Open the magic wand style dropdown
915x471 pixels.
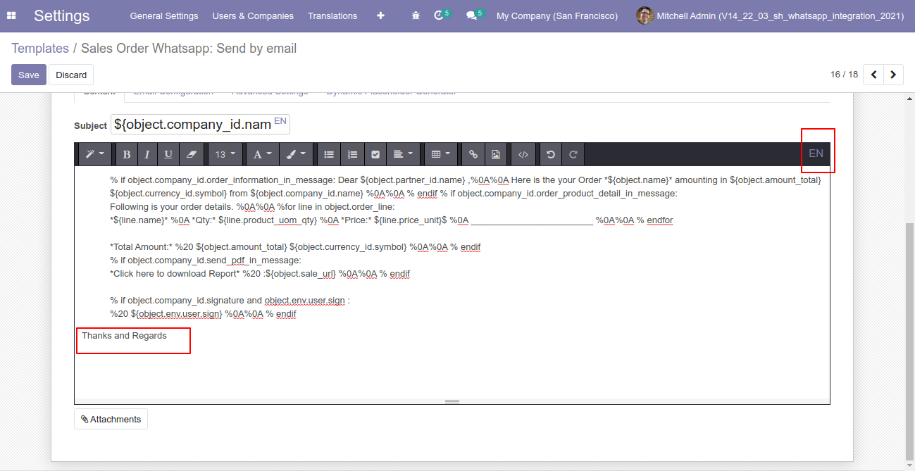pyautogui.click(x=94, y=154)
